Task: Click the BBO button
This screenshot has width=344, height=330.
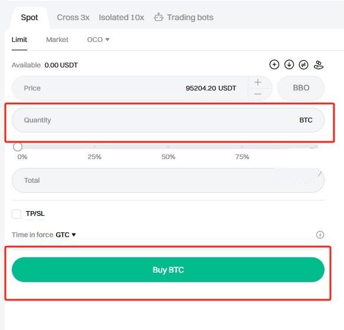Action: 301,88
